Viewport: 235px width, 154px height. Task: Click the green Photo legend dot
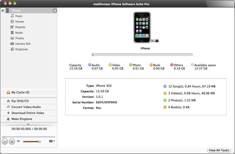[131, 65]
